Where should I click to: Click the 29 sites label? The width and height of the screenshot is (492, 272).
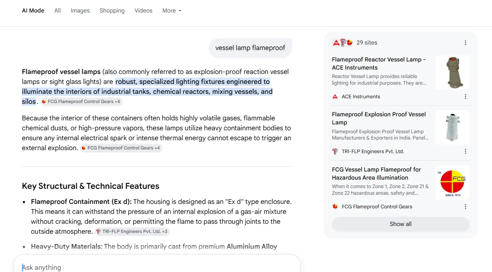[367, 43]
